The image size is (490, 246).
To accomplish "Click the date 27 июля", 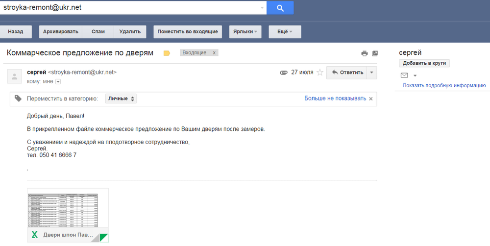I will click(x=302, y=72).
